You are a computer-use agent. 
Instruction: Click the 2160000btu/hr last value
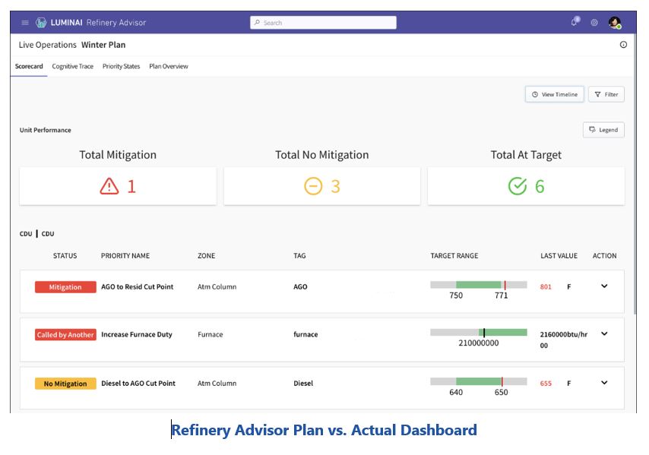tap(563, 340)
